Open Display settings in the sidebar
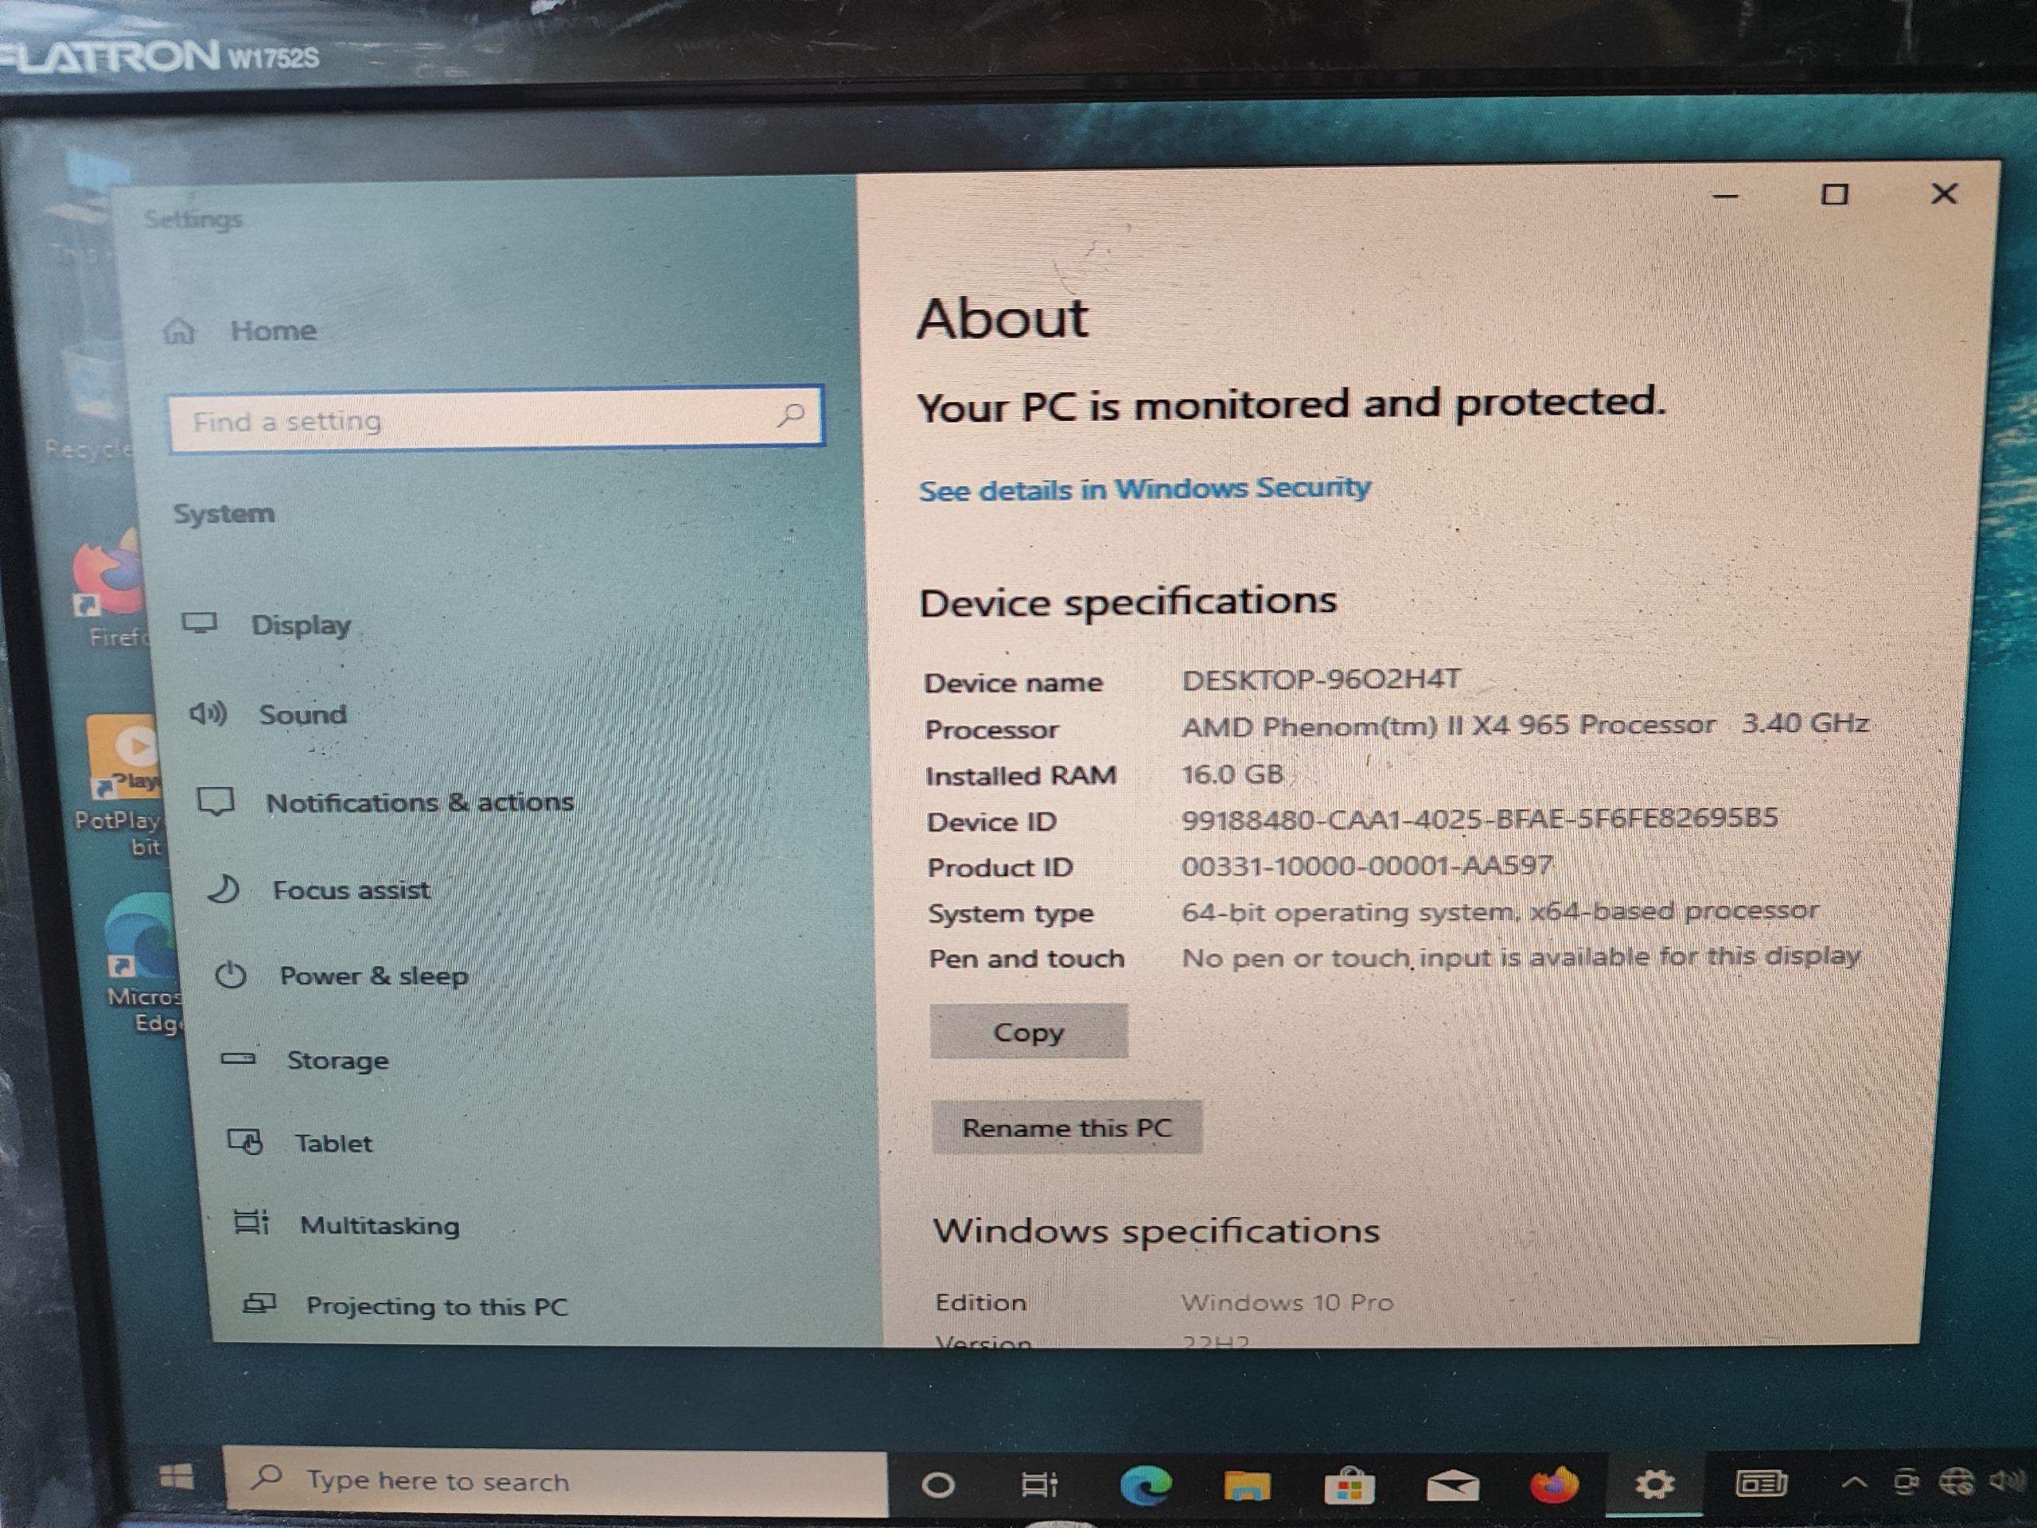 [300, 626]
